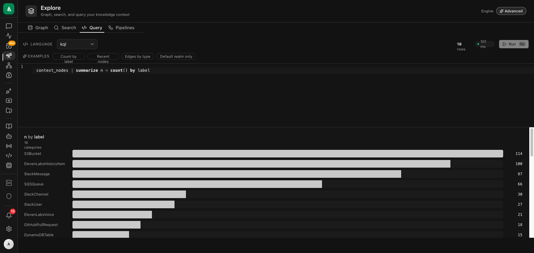This screenshot has width=534, height=253.
Task: Open the chat icon in sidebar
Action: click(x=9, y=26)
